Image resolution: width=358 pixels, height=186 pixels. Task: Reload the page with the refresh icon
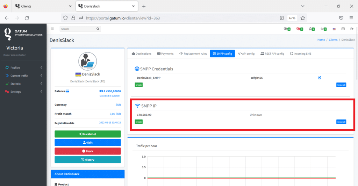[x=27, y=18]
